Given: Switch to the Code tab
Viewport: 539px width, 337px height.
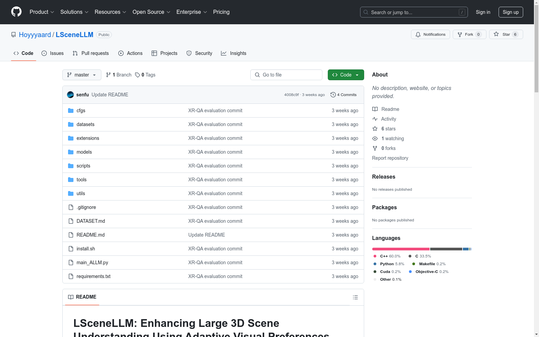Looking at the screenshot, I should pos(24,53).
